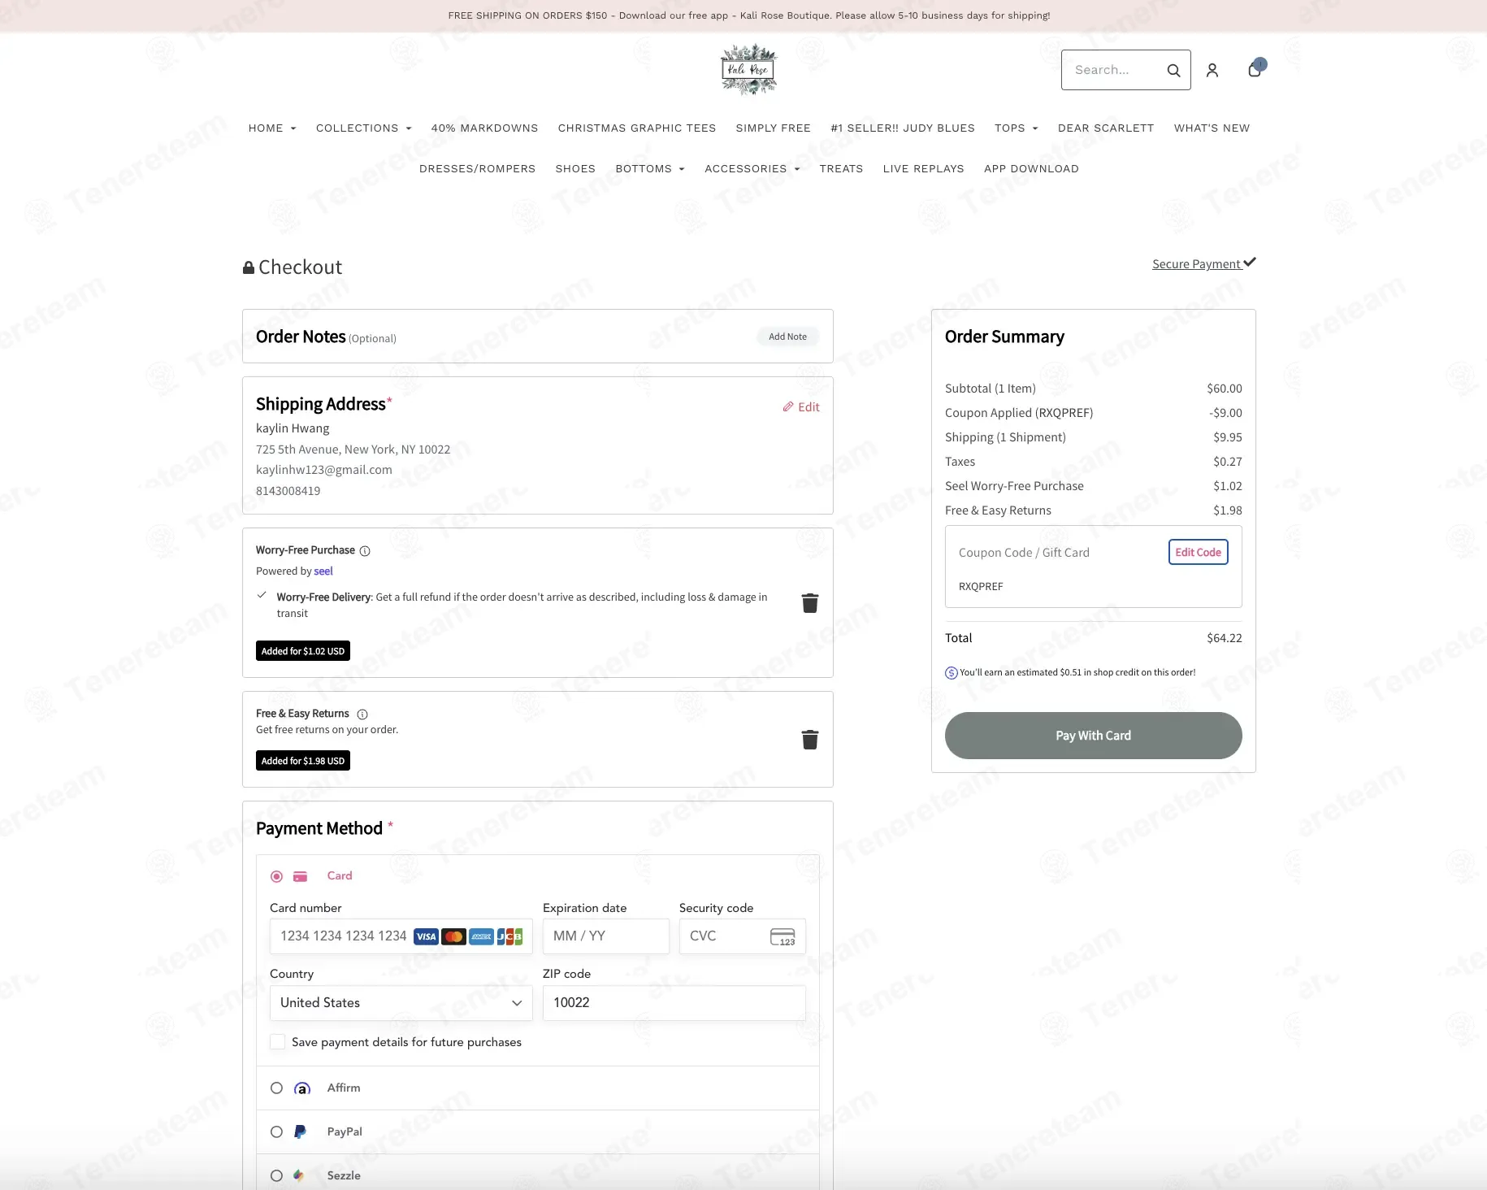The width and height of the screenshot is (1487, 1190).
Task: Go to SHOES menu item
Action: tap(575, 169)
